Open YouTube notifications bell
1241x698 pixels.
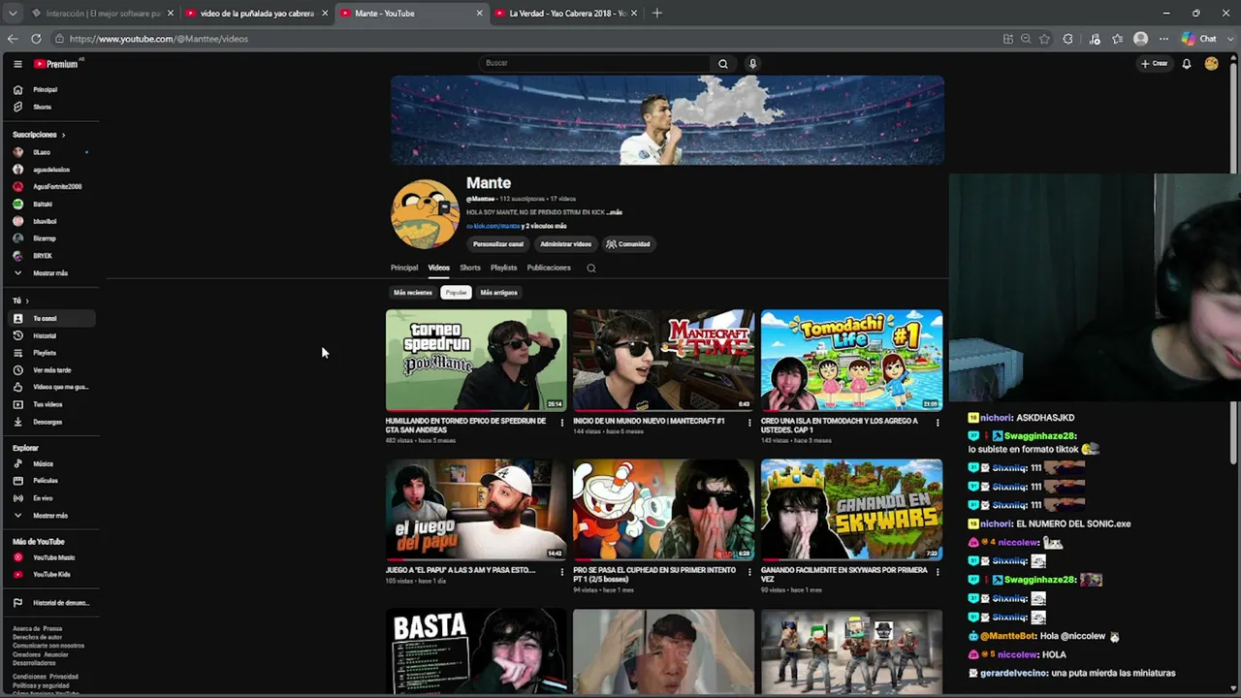click(1187, 64)
